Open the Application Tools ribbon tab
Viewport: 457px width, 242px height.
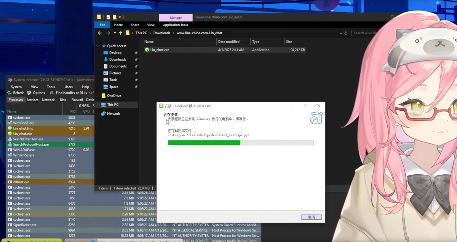pos(176,25)
